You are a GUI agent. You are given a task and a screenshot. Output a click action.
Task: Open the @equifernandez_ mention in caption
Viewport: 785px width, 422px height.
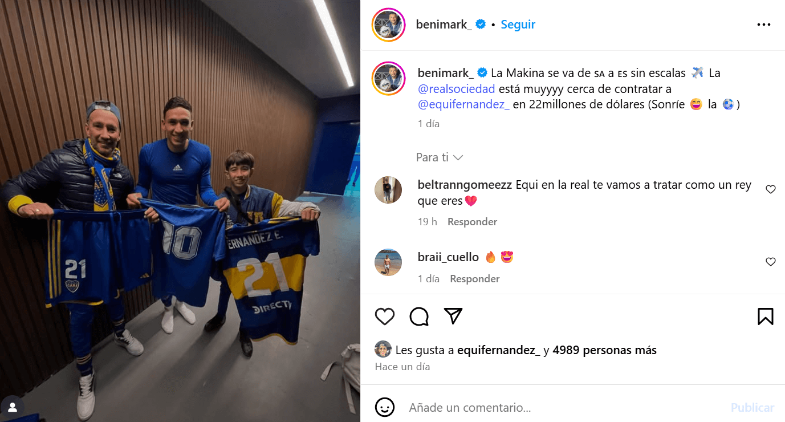point(463,105)
